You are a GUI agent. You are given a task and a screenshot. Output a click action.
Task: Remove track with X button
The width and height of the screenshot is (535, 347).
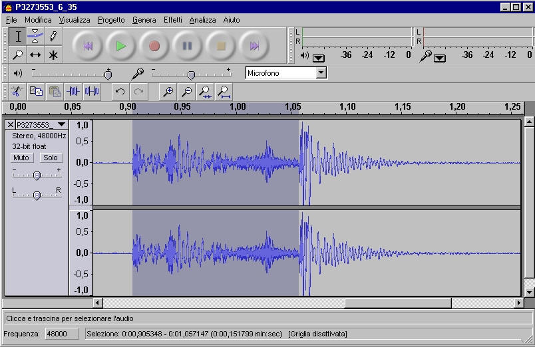pyautogui.click(x=11, y=125)
